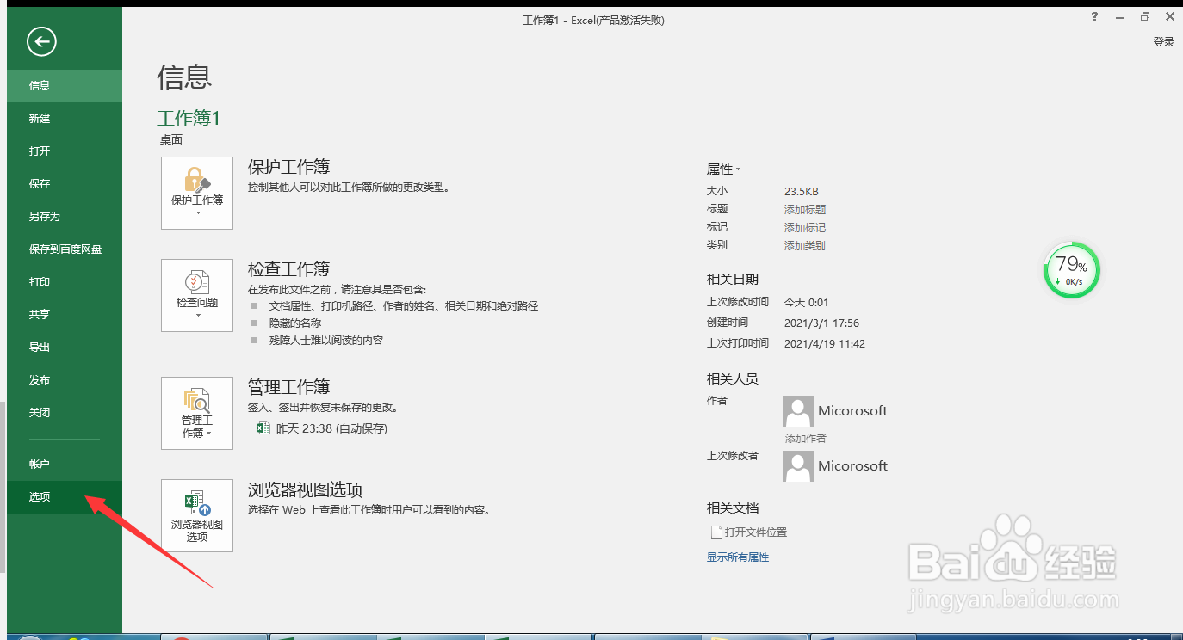
Task: Select 导出 (Export) in the sidebar
Action: (x=65, y=348)
